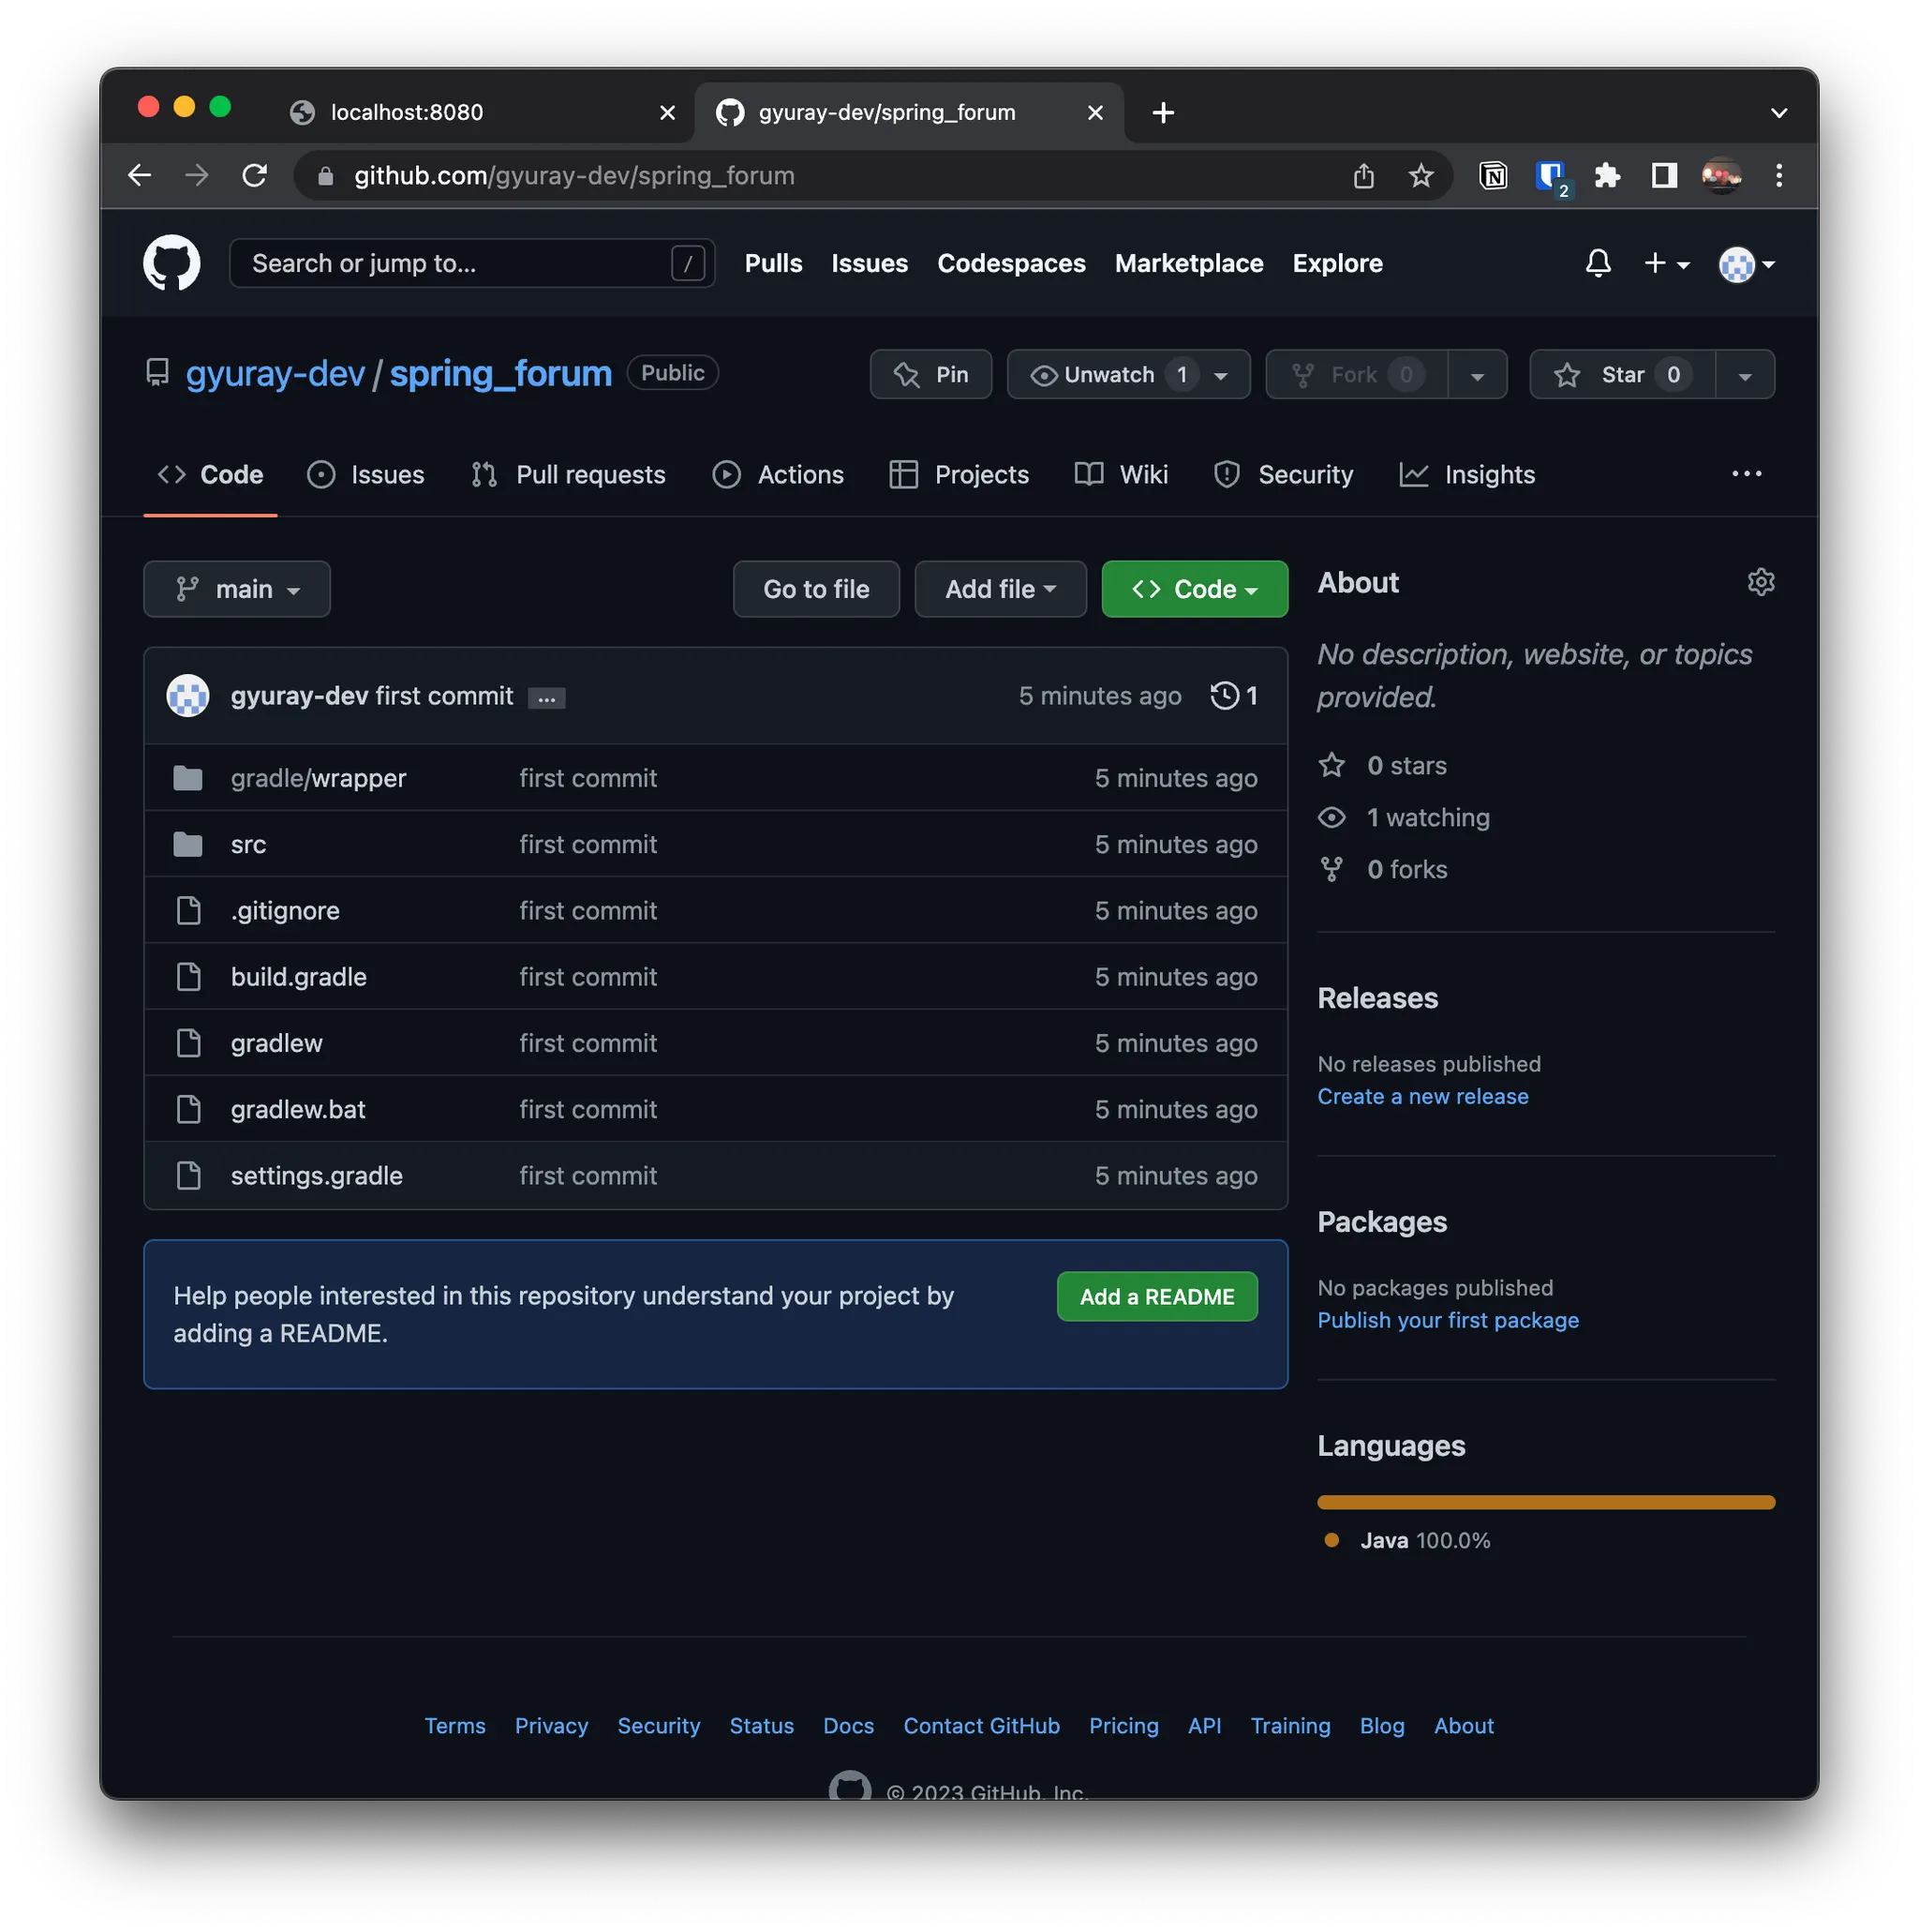Click the Bitwarden extension icon
Image resolution: width=1919 pixels, height=1932 pixels.
1550,176
